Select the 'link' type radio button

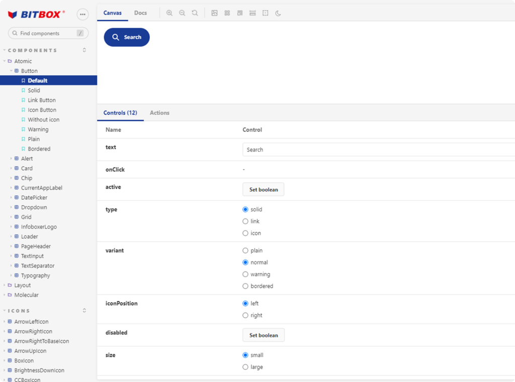point(245,221)
